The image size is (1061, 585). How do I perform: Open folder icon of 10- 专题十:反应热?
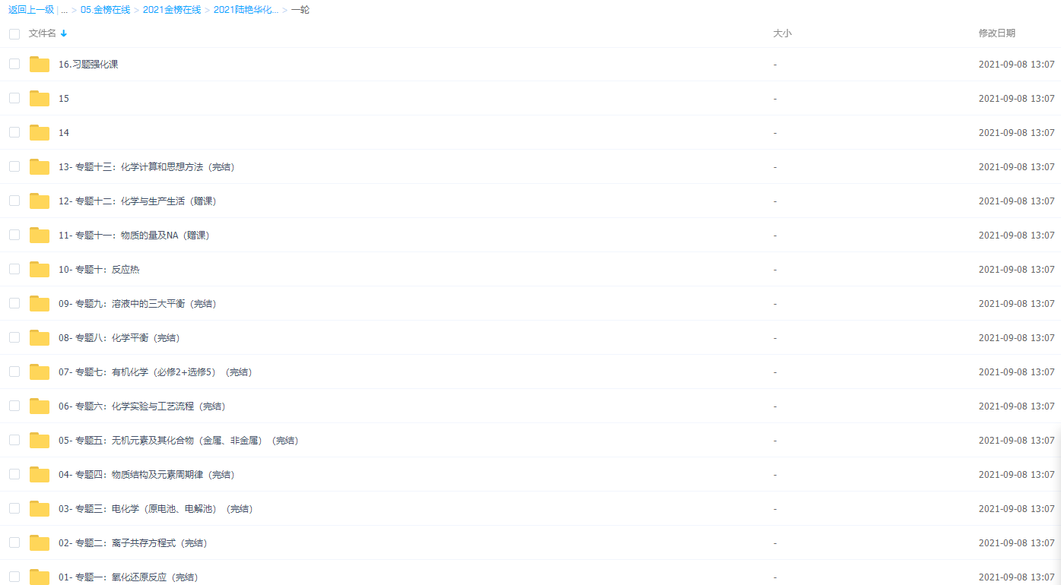pos(40,270)
